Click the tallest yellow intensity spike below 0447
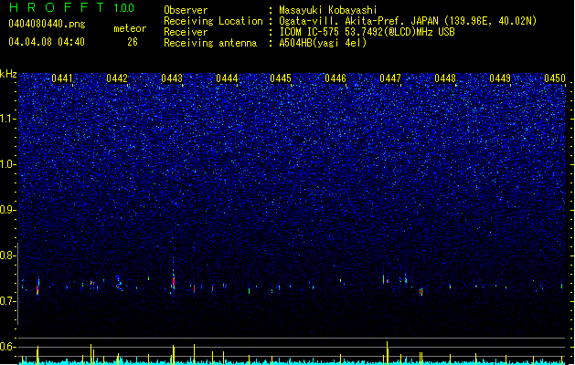This screenshot has height=365, width=575. [x=388, y=352]
